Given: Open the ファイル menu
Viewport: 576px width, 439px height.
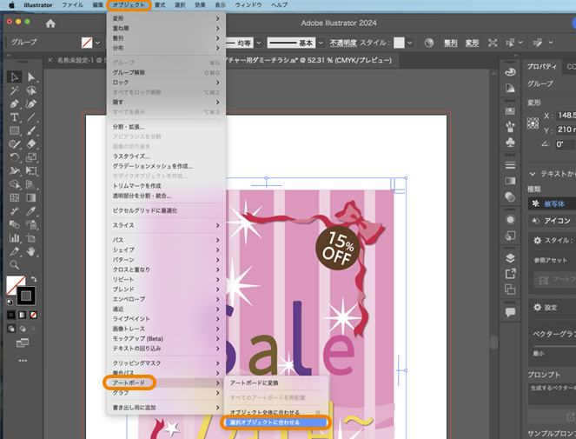Looking at the screenshot, I should tap(72, 5).
